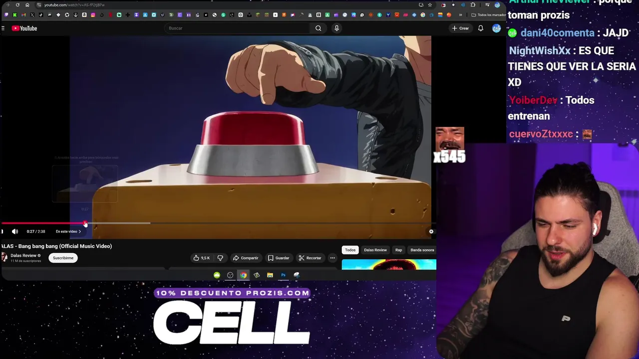The image size is (639, 359).
Task: Click the Chrome icon in the taskbar
Action: pos(243,275)
